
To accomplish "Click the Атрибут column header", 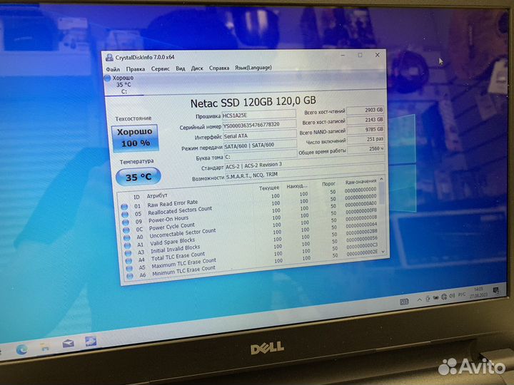I will 157,195.
